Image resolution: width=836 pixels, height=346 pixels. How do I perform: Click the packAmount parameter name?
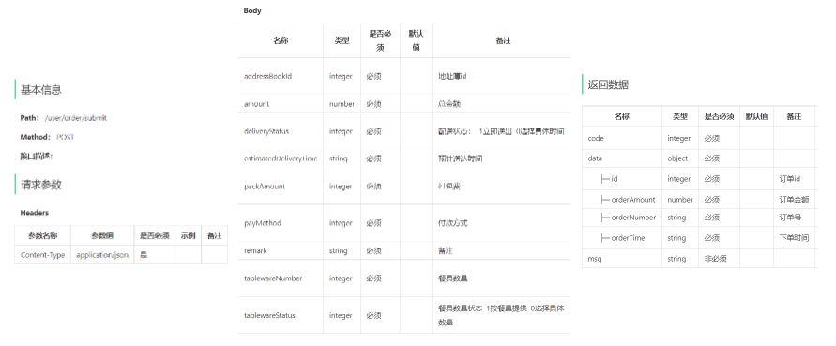265,186
